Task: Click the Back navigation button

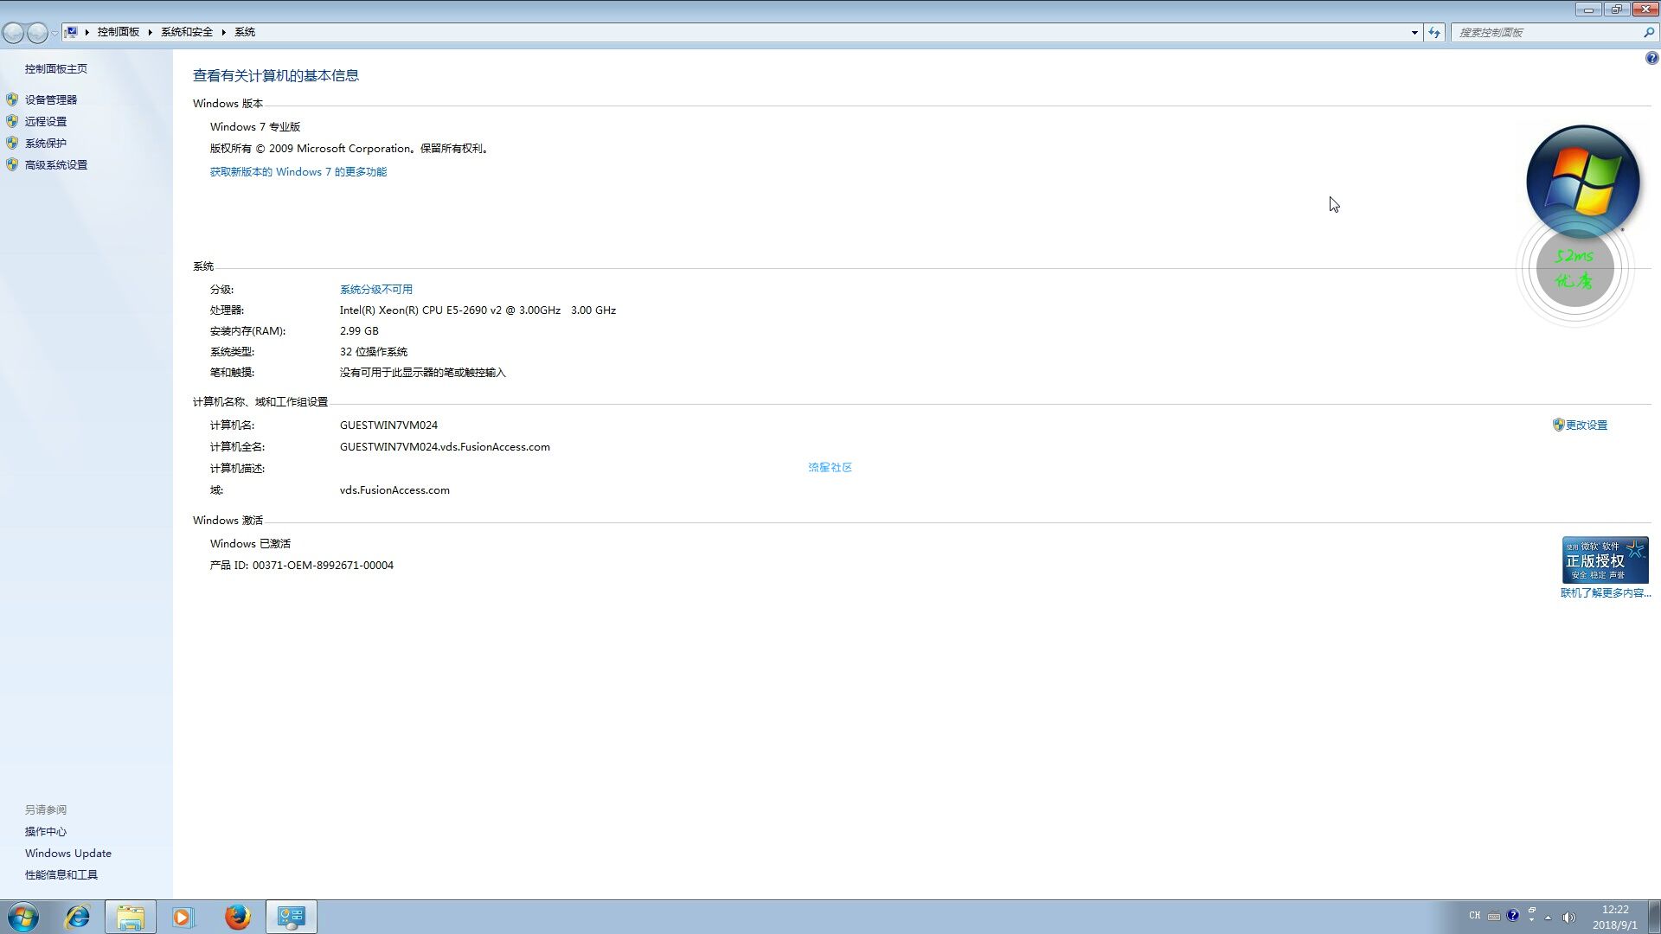Action: 14,33
